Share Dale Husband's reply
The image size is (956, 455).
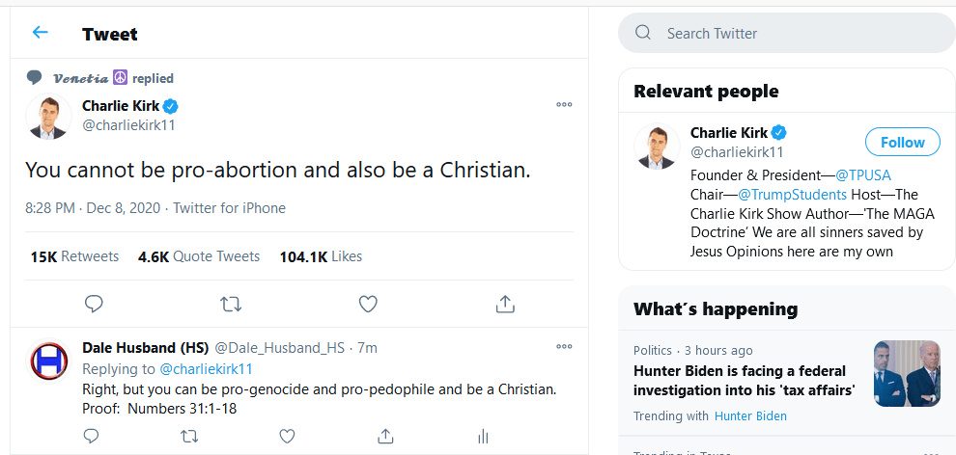pyautogui.click(x=385, y=436)
